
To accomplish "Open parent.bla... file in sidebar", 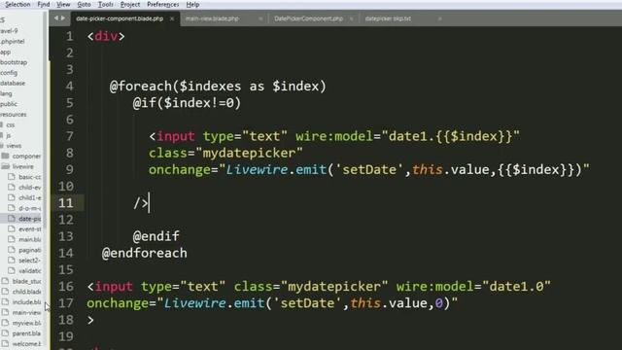I will (x=26, y=333).
